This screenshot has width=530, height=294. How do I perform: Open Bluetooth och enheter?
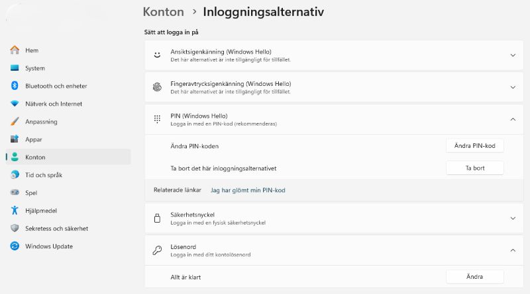point(68,86)
